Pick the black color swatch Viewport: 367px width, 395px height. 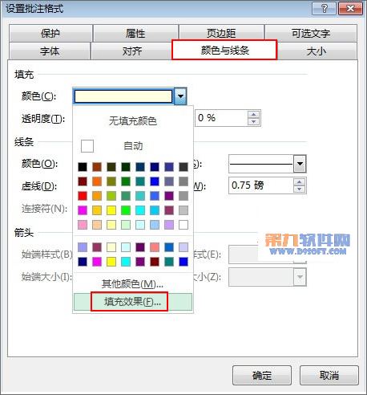point(83,167)
